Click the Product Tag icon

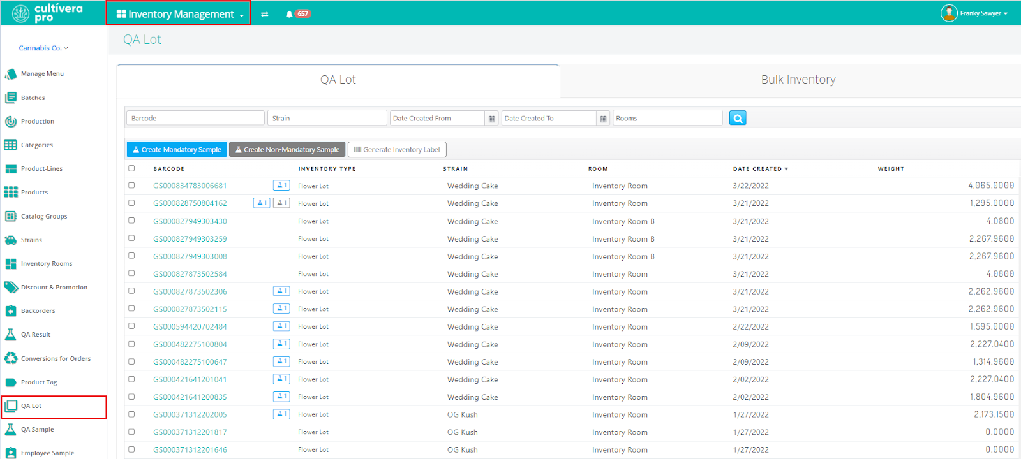coord(11,382)
